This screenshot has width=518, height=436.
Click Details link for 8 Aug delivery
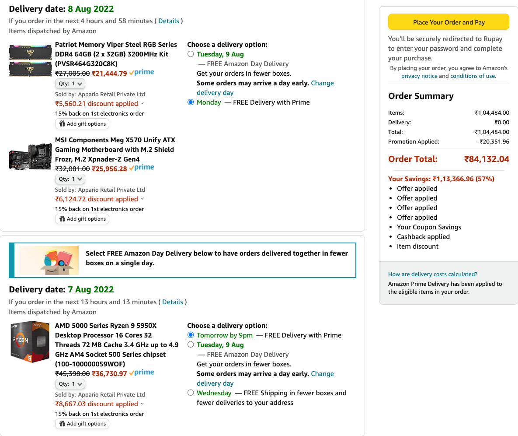coord(168,21)
